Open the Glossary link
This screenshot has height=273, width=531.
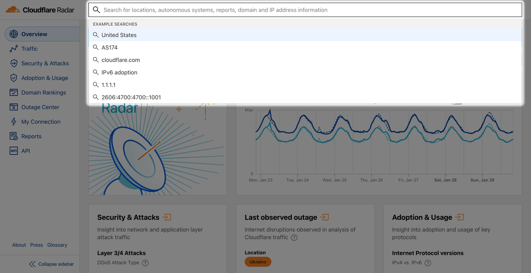(x=57, y=245)
